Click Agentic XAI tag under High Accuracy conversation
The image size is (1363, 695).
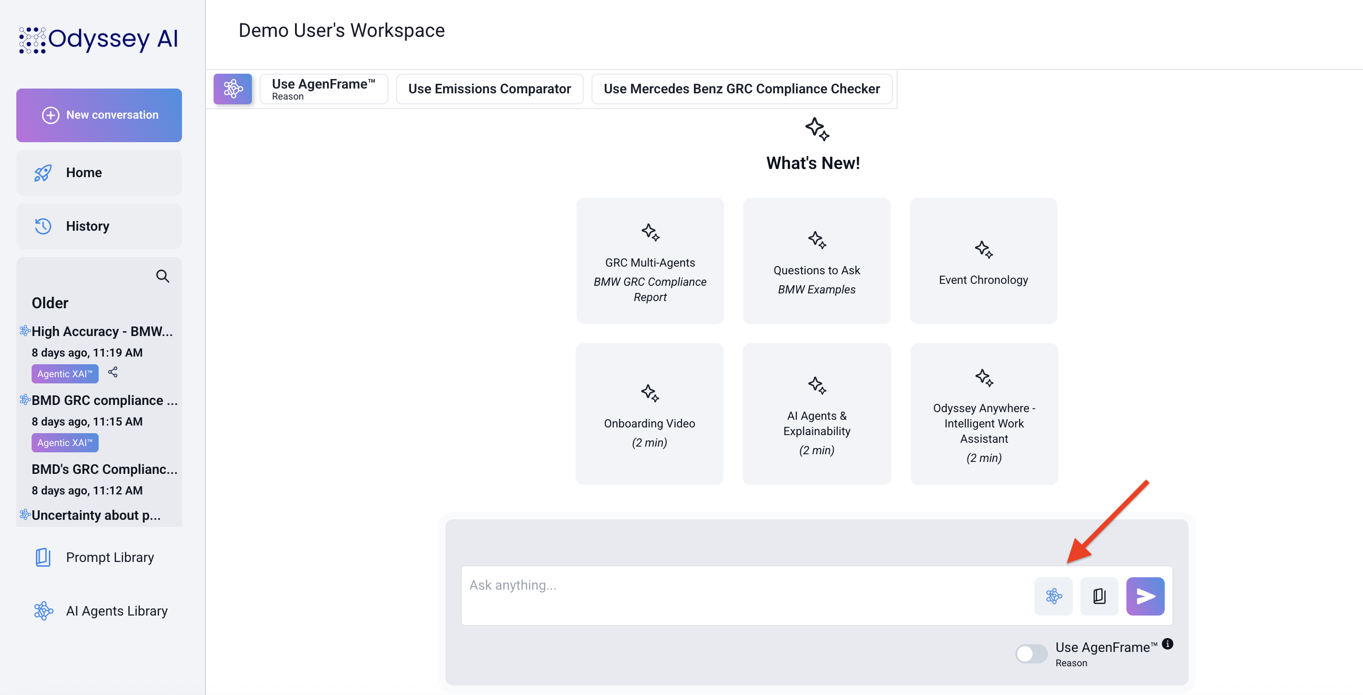coord(65,373)
